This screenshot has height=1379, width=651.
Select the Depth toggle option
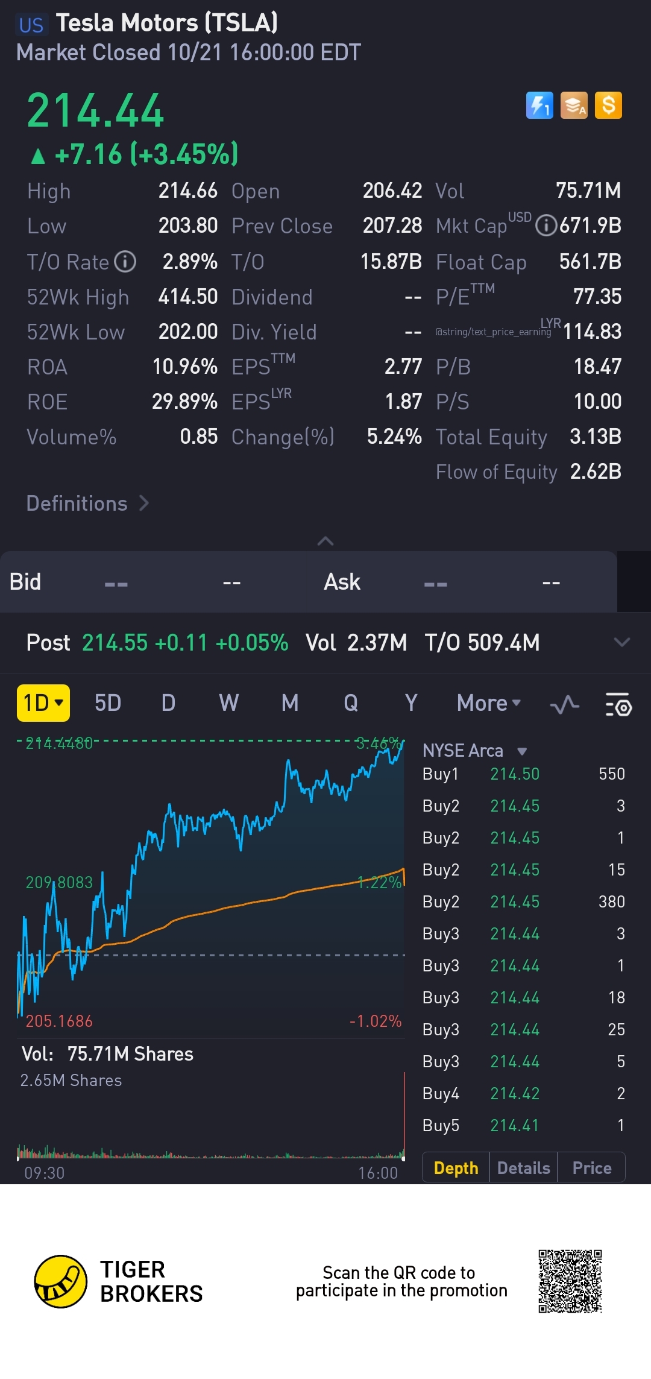[x=456, y=1168]
